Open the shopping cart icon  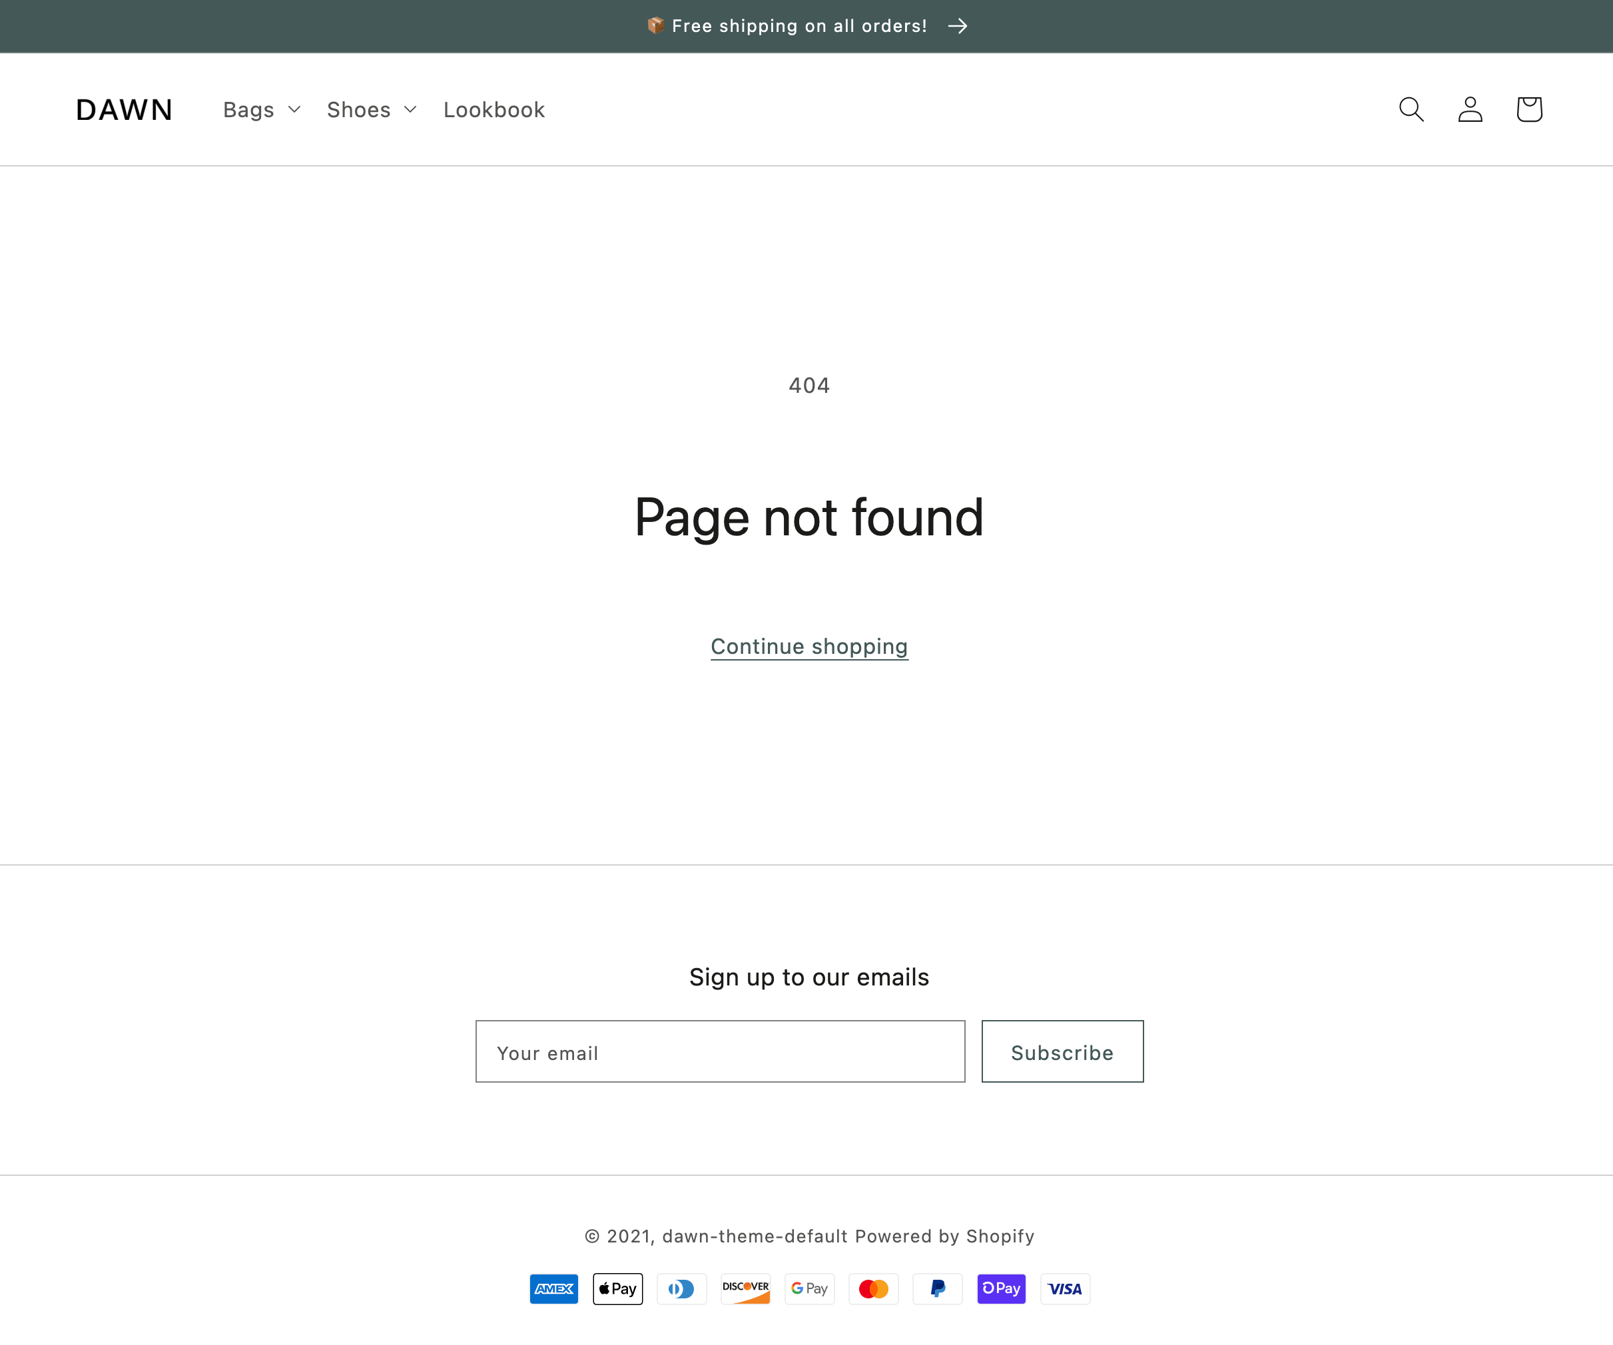[x=1528, y=109]
